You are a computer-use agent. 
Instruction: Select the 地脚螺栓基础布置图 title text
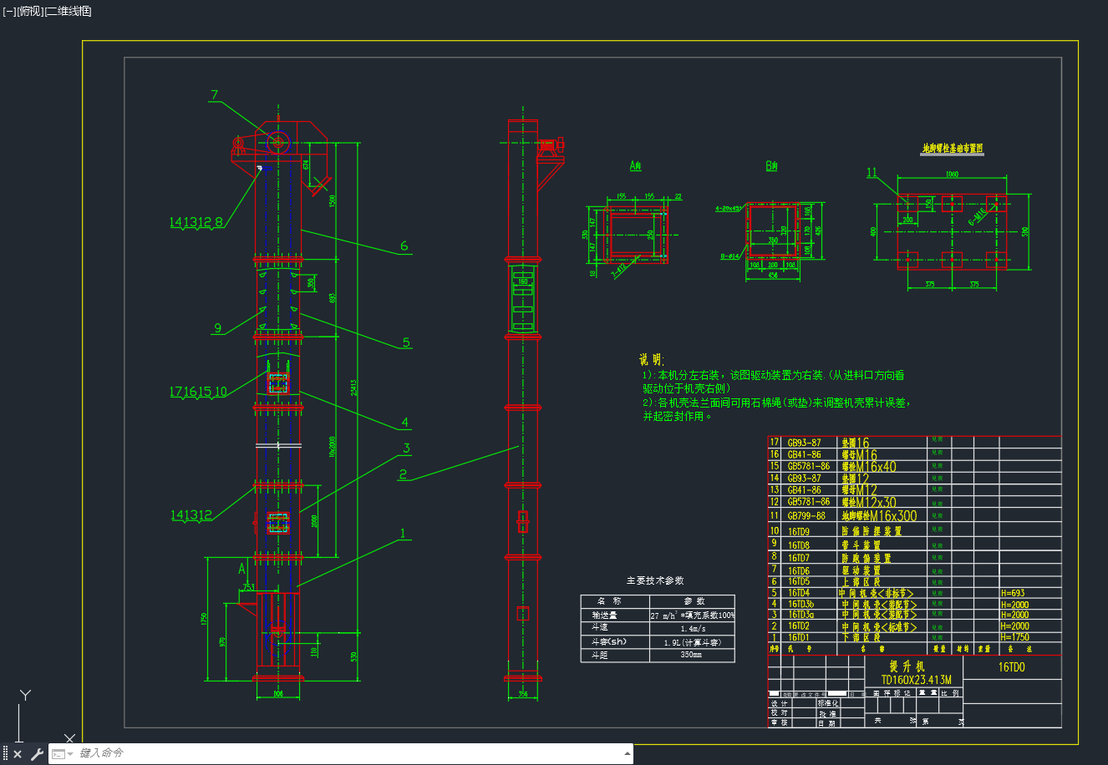[953, 148]
